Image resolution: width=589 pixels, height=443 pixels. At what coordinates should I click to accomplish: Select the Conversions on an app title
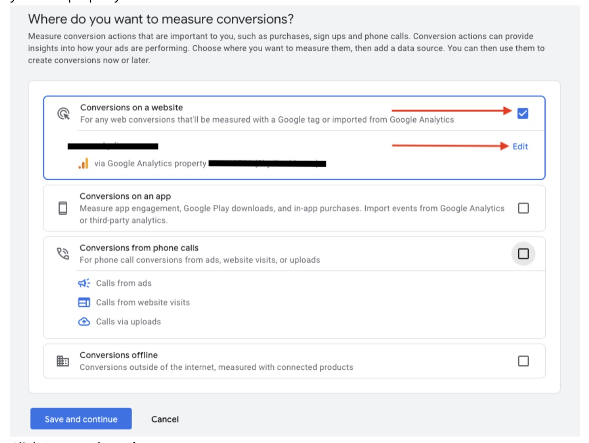125,196
